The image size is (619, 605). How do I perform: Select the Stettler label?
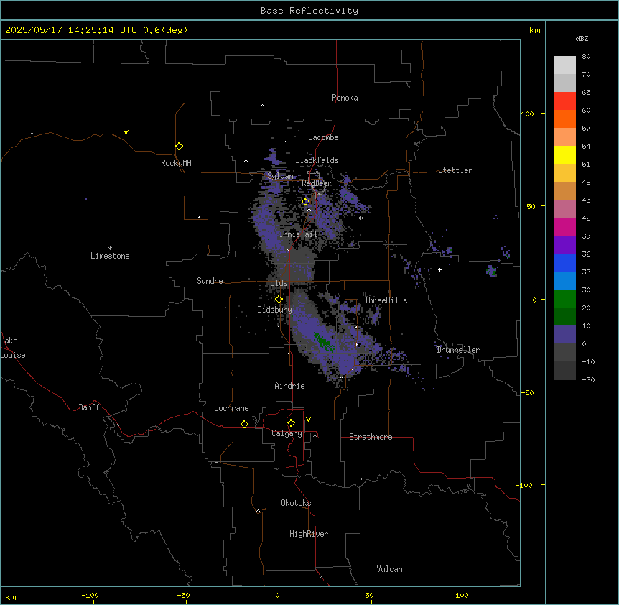click(x=455, y=170)
